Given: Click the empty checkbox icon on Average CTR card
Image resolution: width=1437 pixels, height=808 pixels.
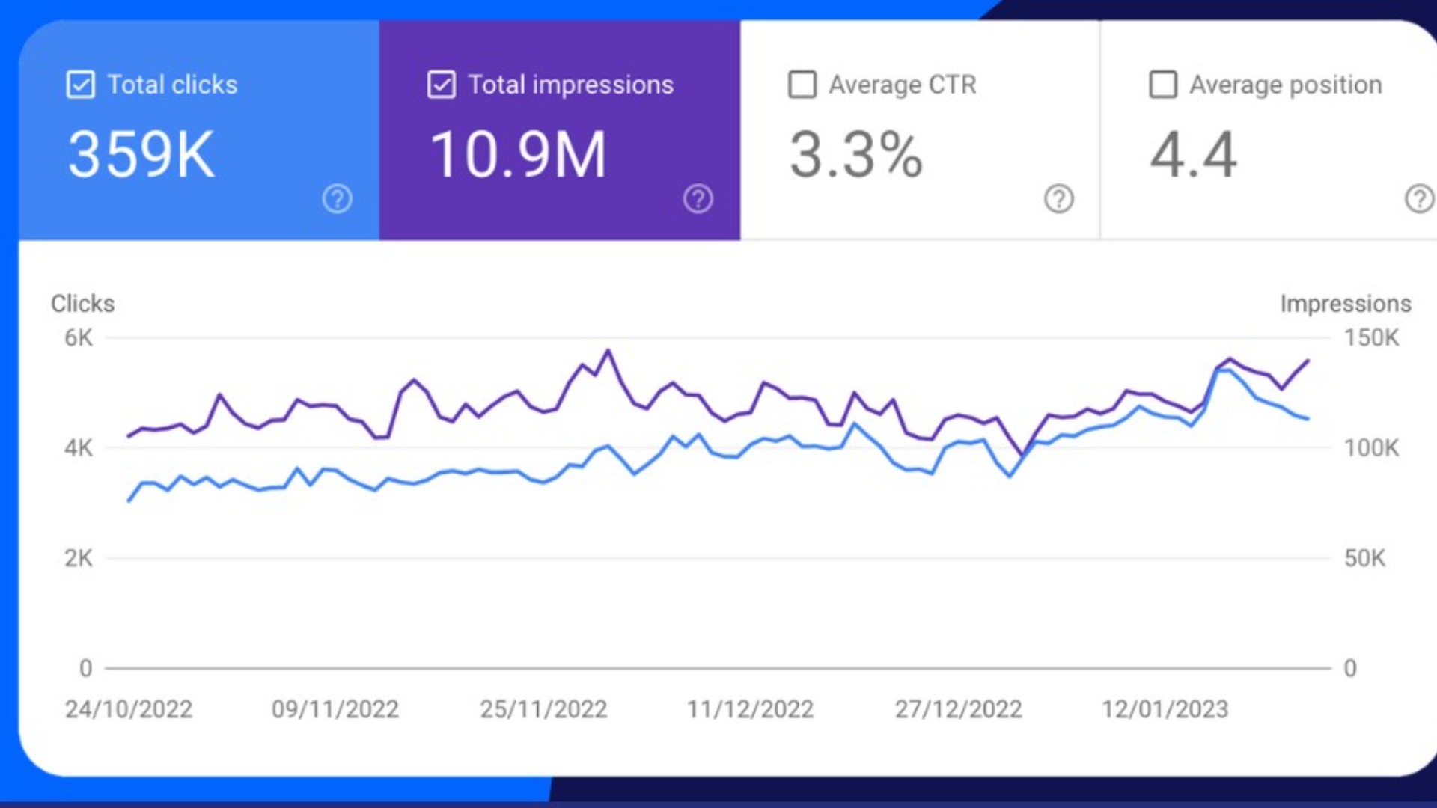Looking at the screenshot, I should (x=801, y=85).
